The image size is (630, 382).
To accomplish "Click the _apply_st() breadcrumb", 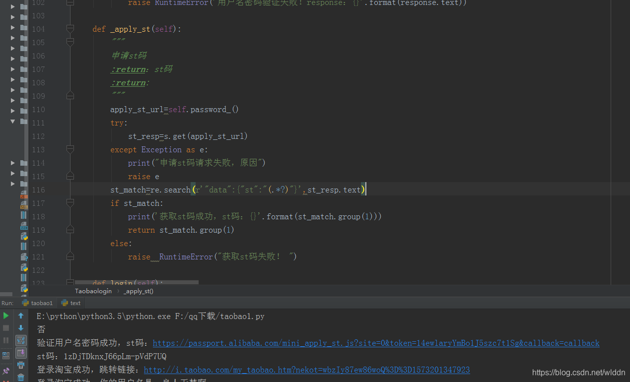I will pyautogui.click(x=139, y=291).
